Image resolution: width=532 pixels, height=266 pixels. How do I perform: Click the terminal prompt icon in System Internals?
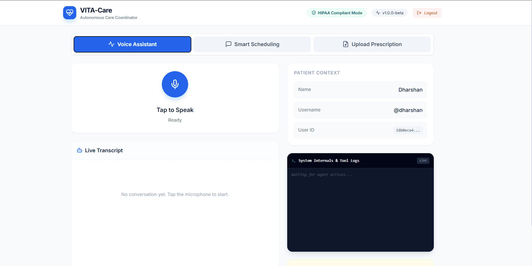click(x=294, y=161)
